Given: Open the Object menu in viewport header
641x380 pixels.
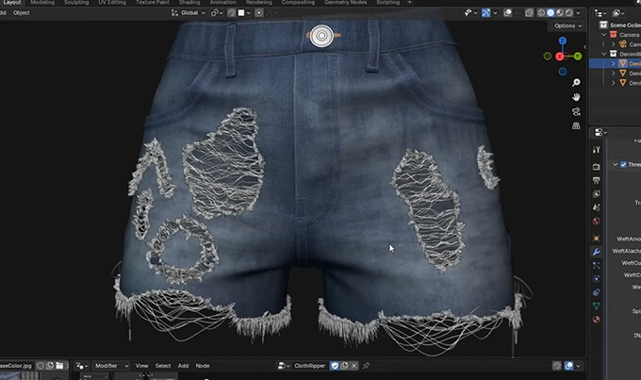Looking at the screenshot, I should (21, 13).
